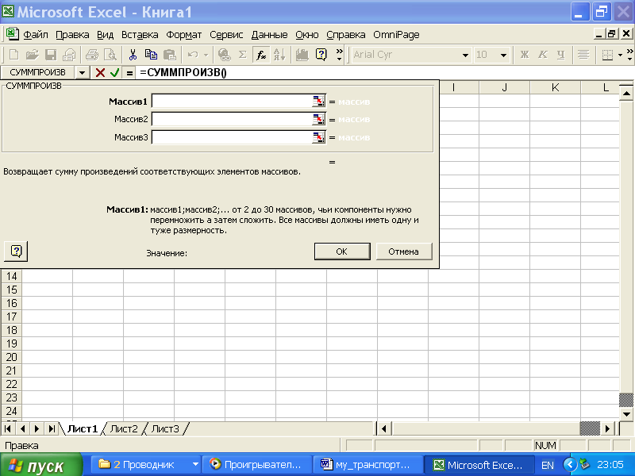Click the Undo arrow icon

[193, 55]
